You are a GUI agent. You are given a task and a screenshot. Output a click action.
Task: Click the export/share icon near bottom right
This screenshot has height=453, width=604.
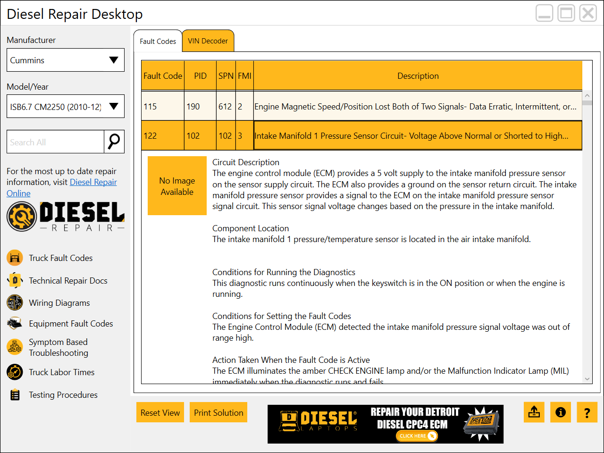534,412
